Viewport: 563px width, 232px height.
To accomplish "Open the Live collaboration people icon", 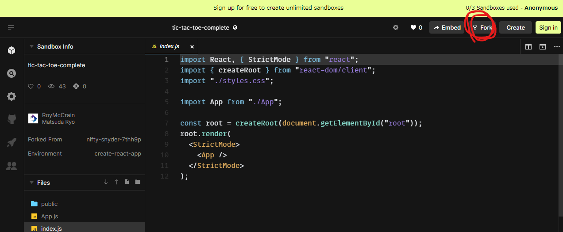I will point(12,166).
